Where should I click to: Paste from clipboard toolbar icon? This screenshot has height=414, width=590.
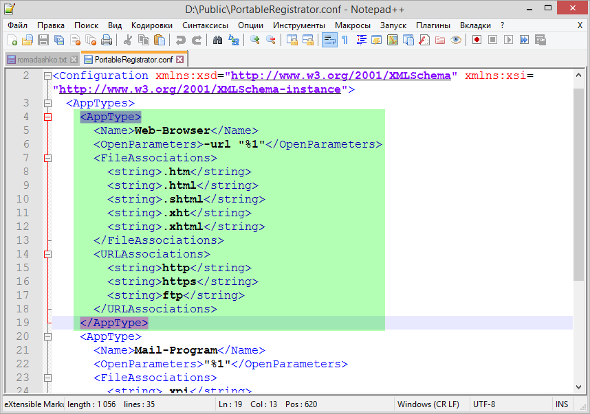tap(160, 40)
